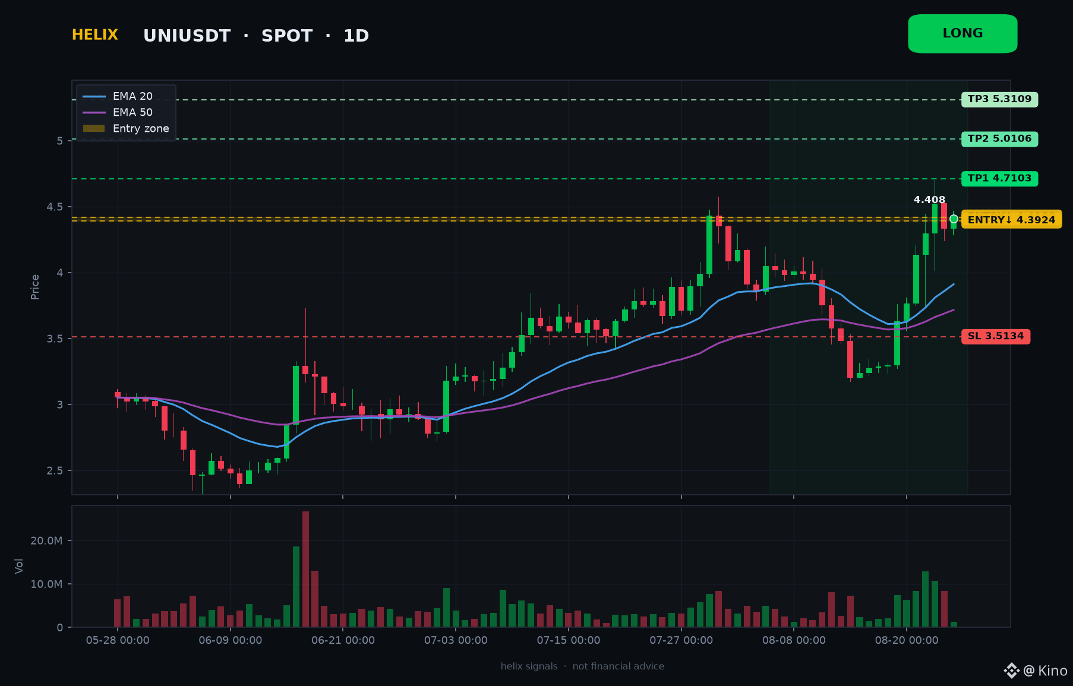
Task: Click the 07-03 00:00 date label
Action: (456, 640)
